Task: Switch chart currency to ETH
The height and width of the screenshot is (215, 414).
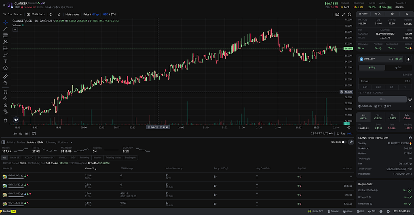Action: click(x=113, y=15)
